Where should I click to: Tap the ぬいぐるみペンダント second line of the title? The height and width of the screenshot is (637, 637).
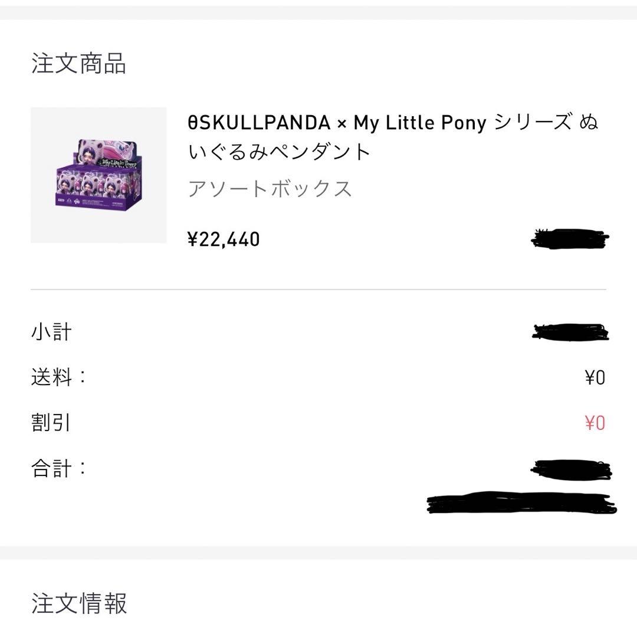coord(280,152)
